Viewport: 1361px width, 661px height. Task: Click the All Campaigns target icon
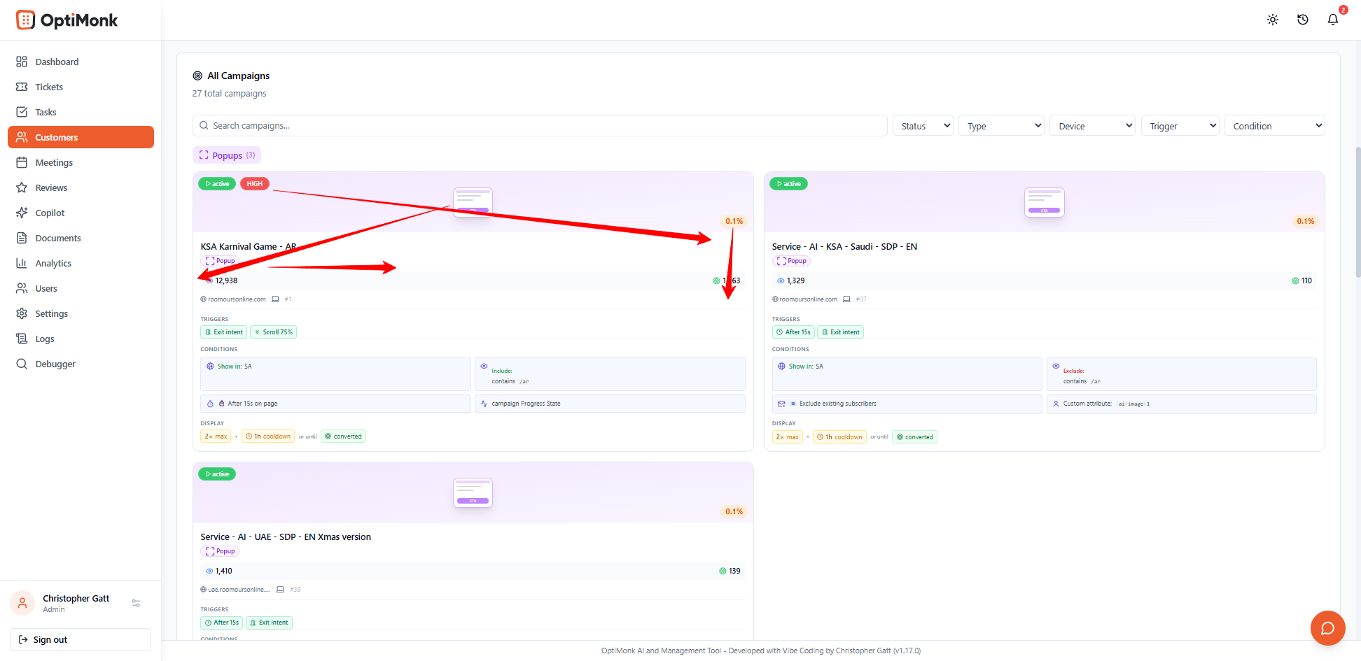click(197, 76)
